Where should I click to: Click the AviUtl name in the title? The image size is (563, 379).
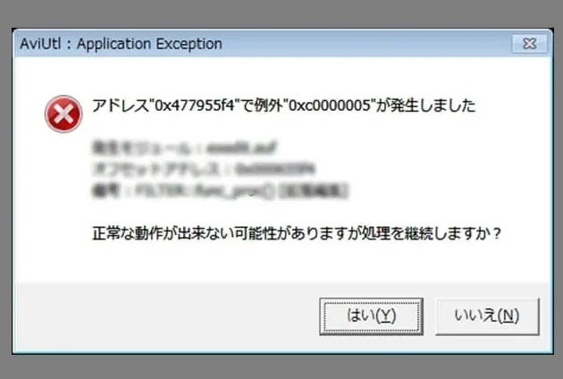point(40,44)
